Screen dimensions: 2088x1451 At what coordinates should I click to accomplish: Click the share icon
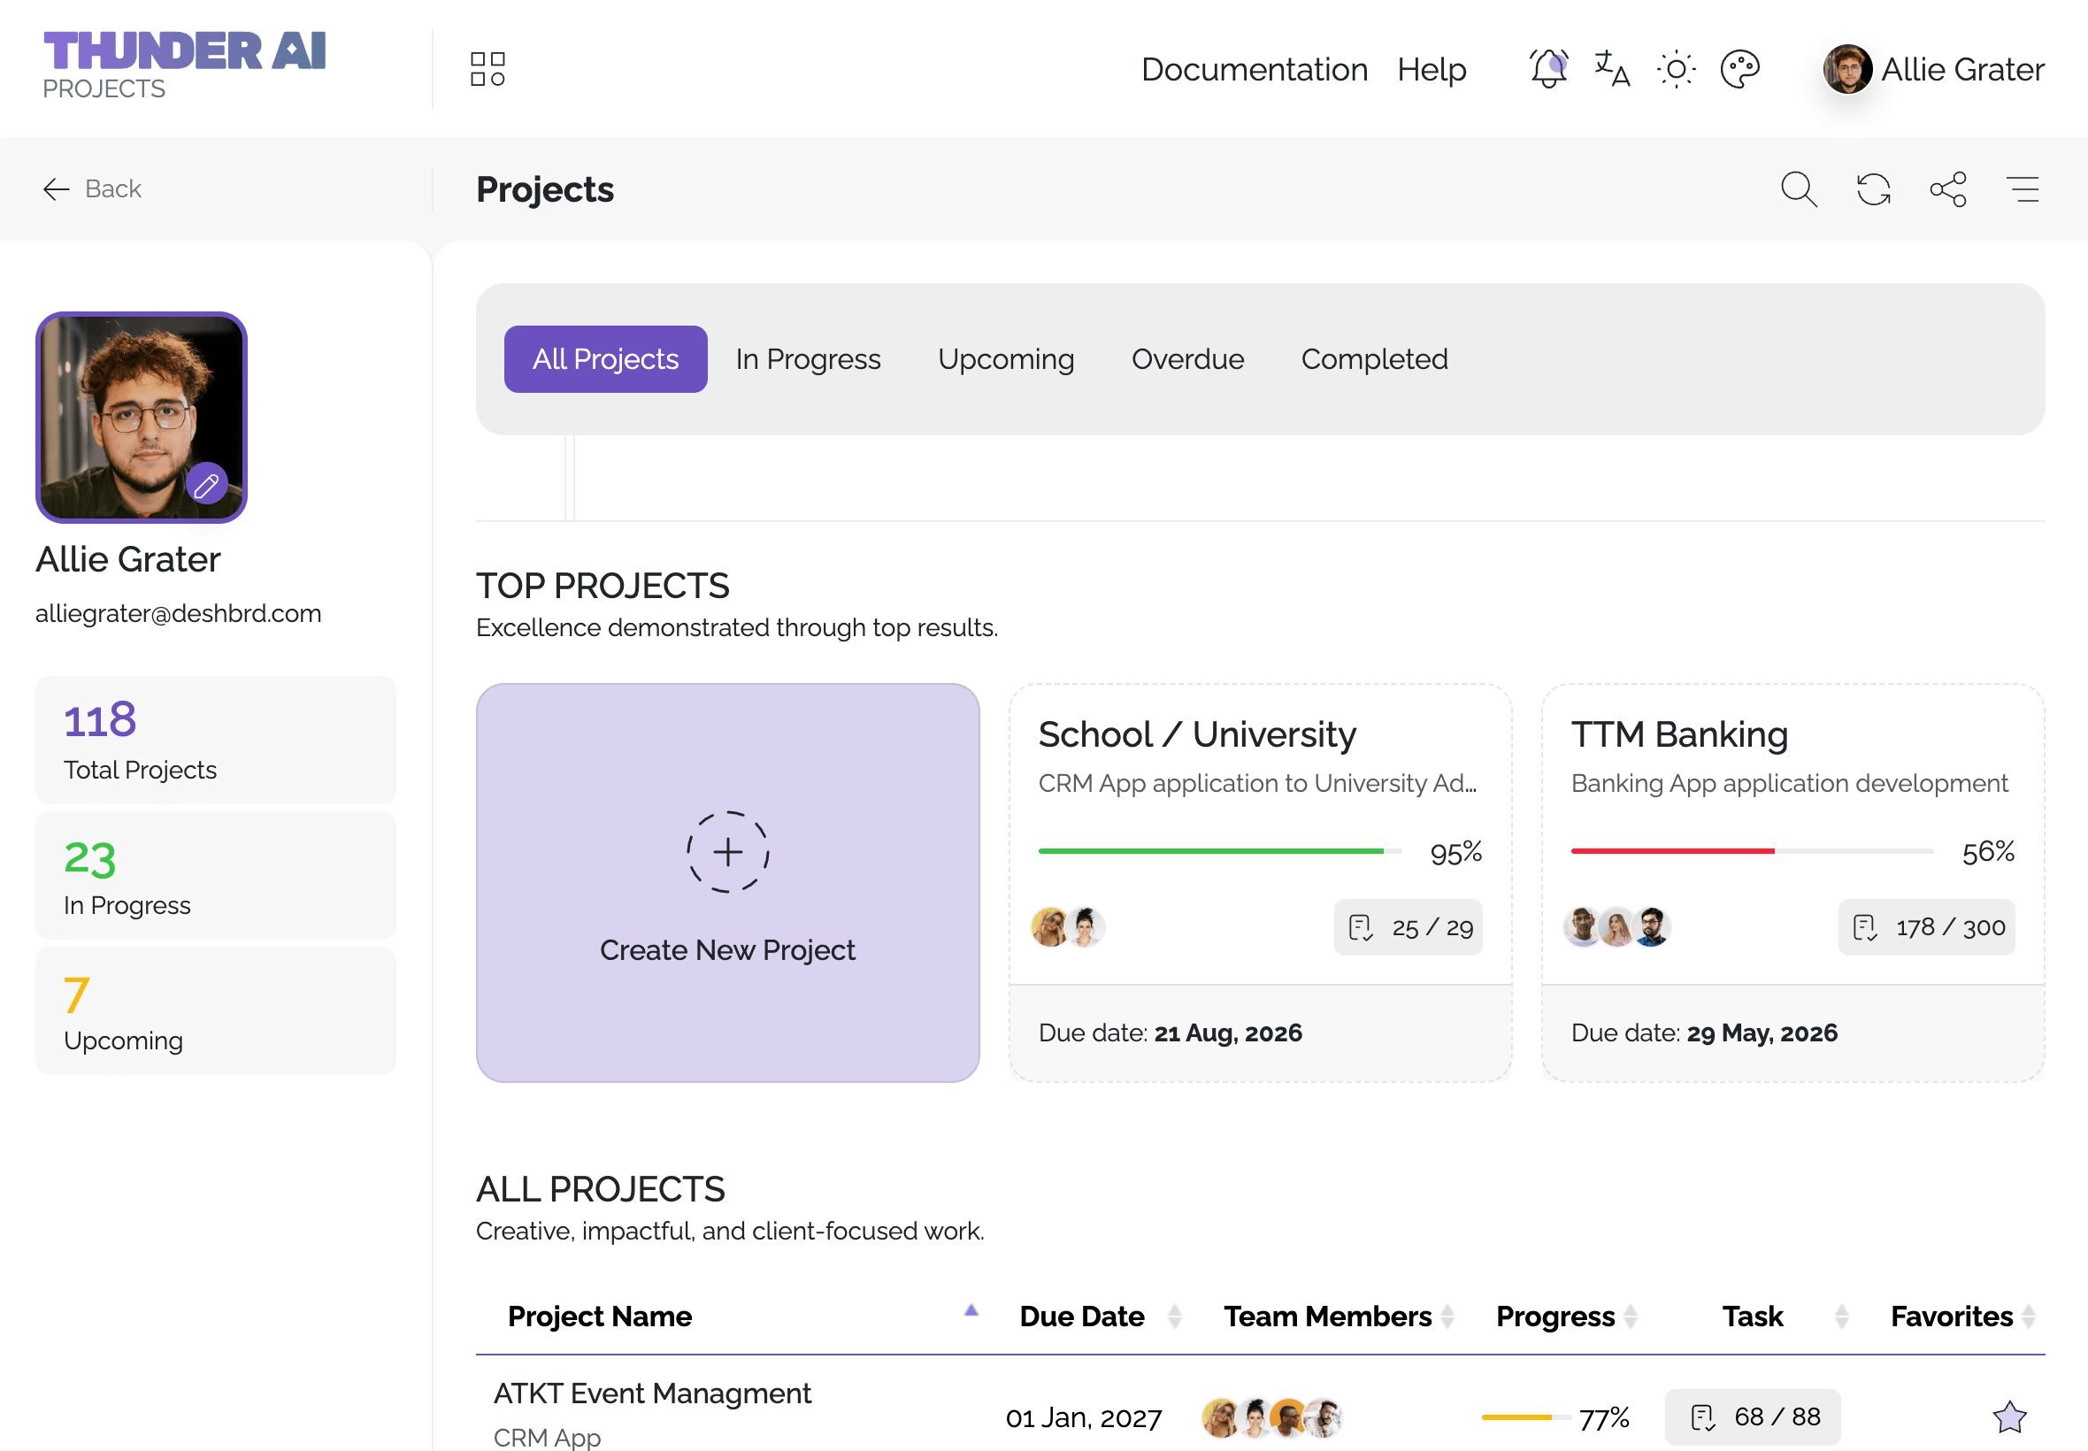pyautogui.click(x=1948, y=189)
